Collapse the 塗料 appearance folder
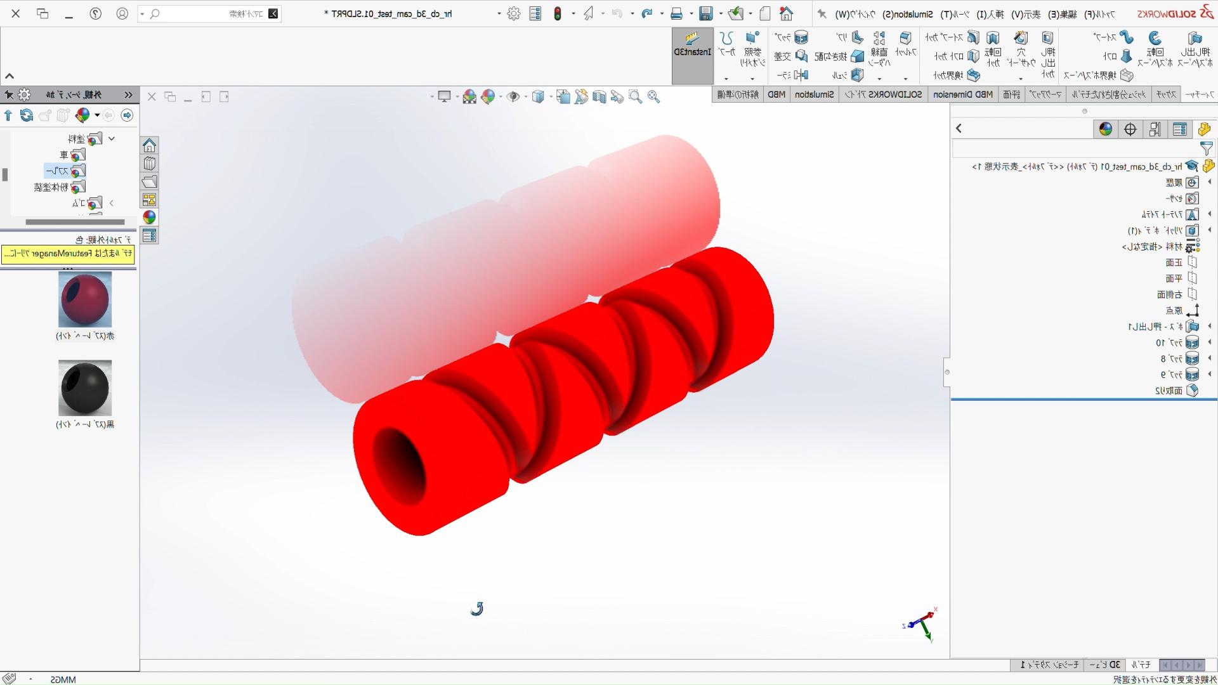This screenshot has height=685, width=1218. pyautogui.click(x=112, y=138)
